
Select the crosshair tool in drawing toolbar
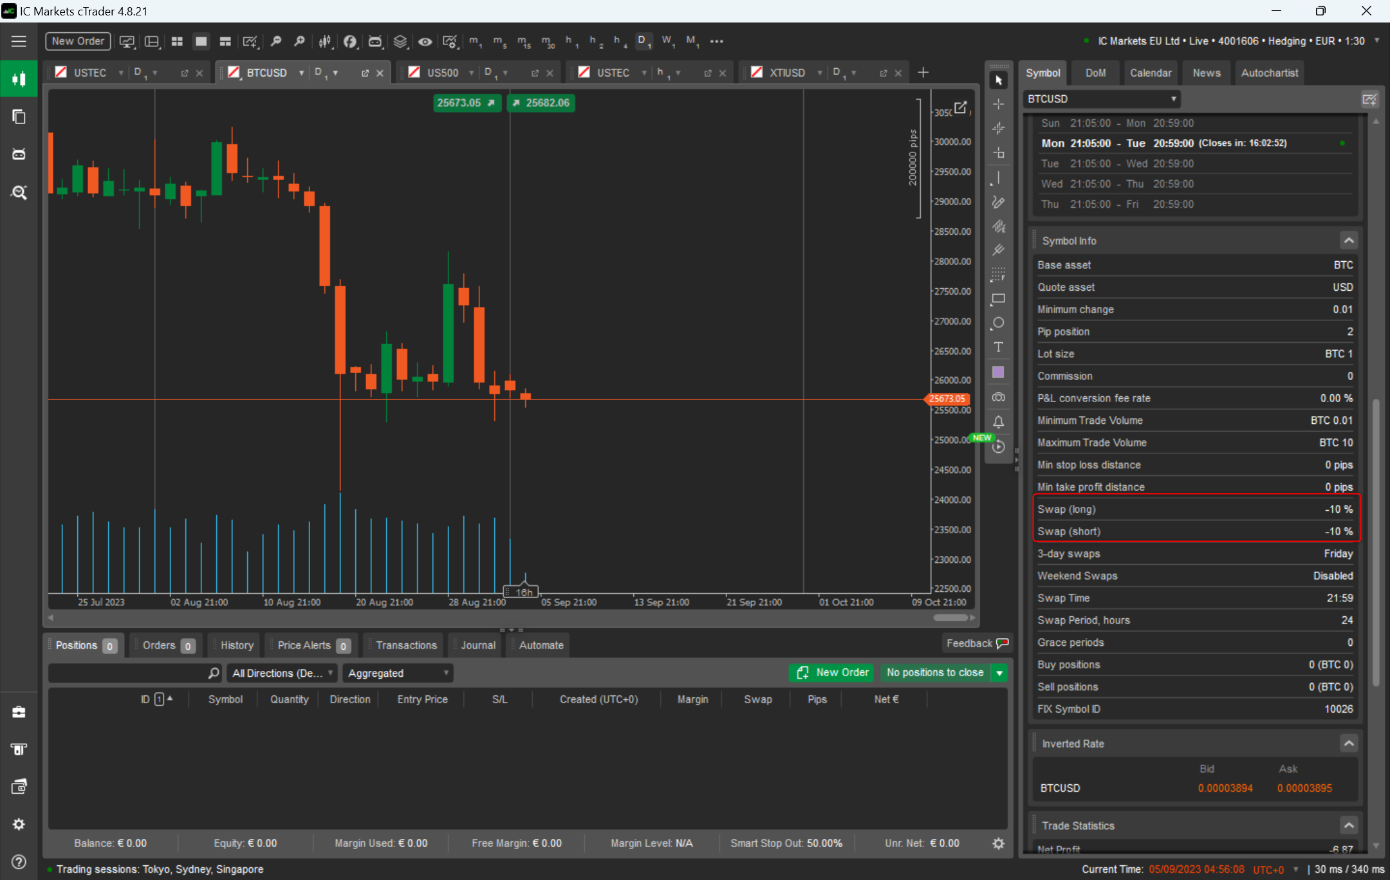pyautogui.click(x=998, y=104)
